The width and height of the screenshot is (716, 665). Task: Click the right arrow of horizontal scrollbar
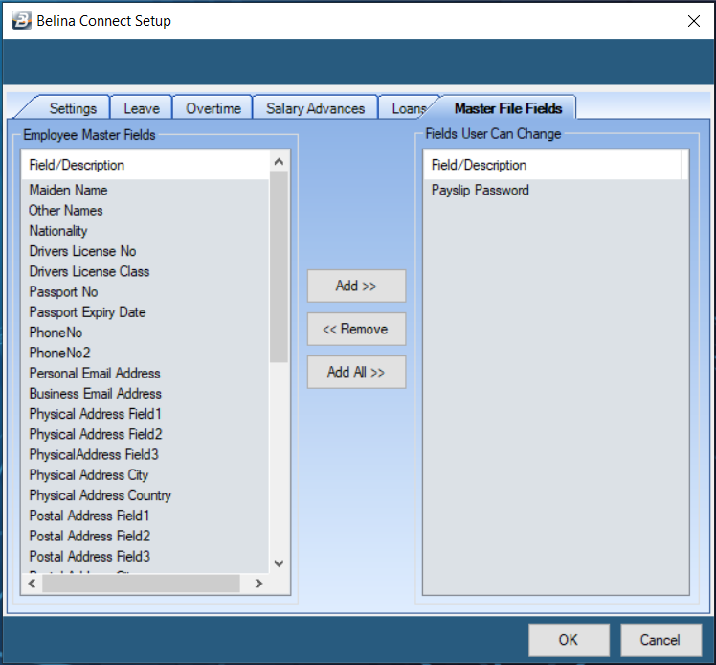click(x=258, y=584)
